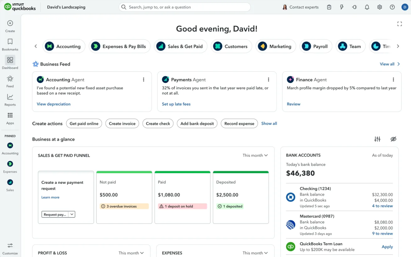411x257 pixels.
Task: Click the Record expense button
Action: pyautogui.click(x=239, y=124)
